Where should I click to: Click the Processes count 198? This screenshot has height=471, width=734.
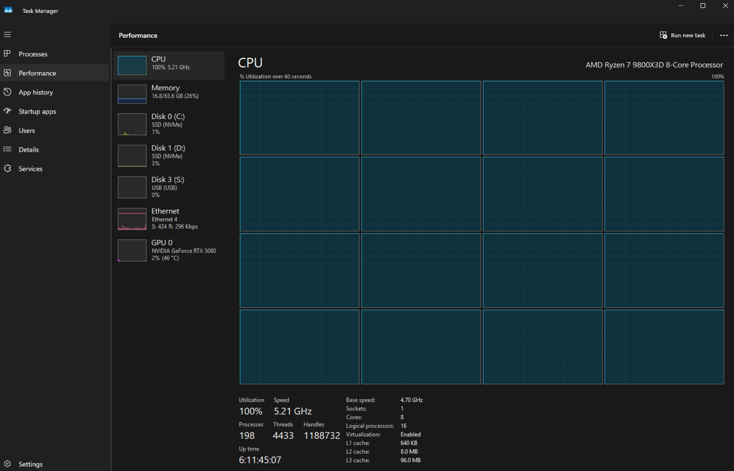tap(247, 435)
